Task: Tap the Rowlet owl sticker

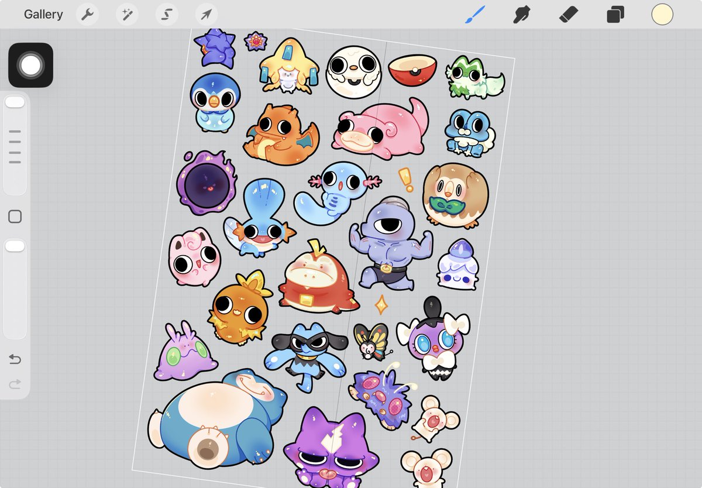Action: (x=456, y=195)
